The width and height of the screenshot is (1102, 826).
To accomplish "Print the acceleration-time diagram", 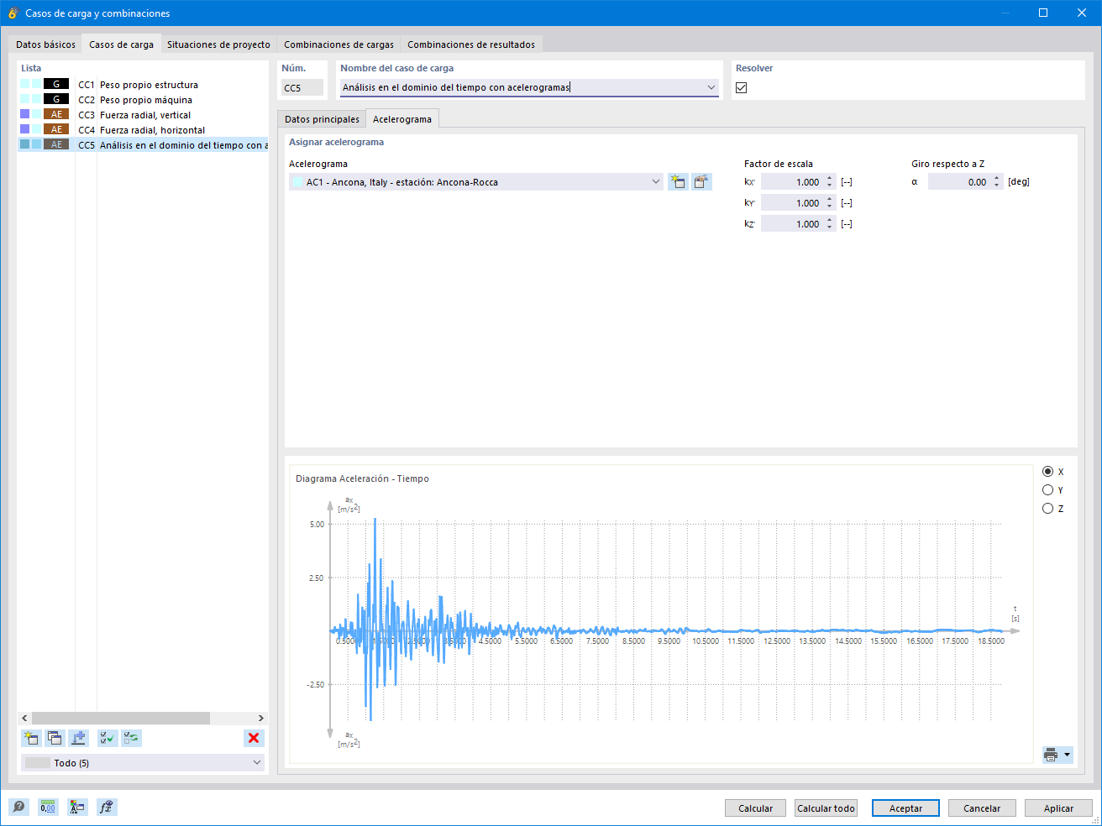I will (x=1051, y=755).
